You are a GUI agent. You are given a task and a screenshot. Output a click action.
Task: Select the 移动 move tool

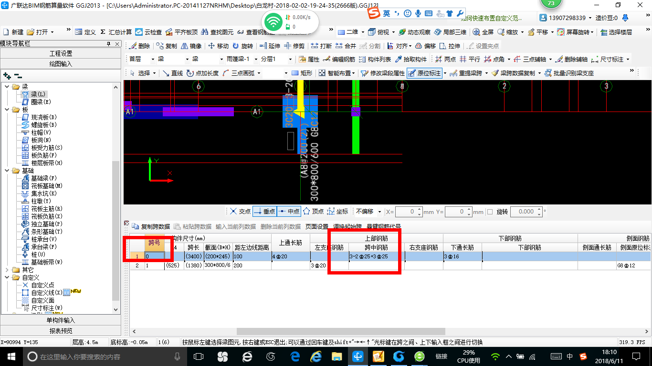tap(218, 46)
